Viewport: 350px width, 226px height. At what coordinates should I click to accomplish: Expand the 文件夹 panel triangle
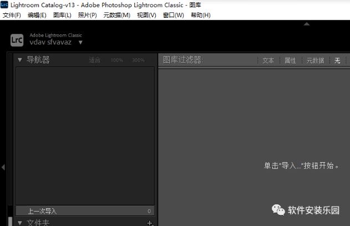(20, 223)
